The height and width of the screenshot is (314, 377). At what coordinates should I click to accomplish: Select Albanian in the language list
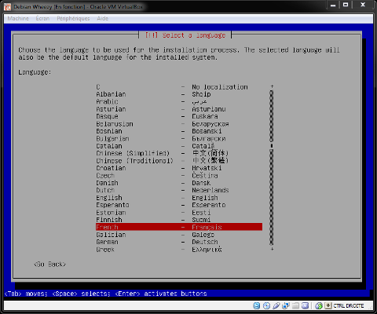tap(179, 94)
